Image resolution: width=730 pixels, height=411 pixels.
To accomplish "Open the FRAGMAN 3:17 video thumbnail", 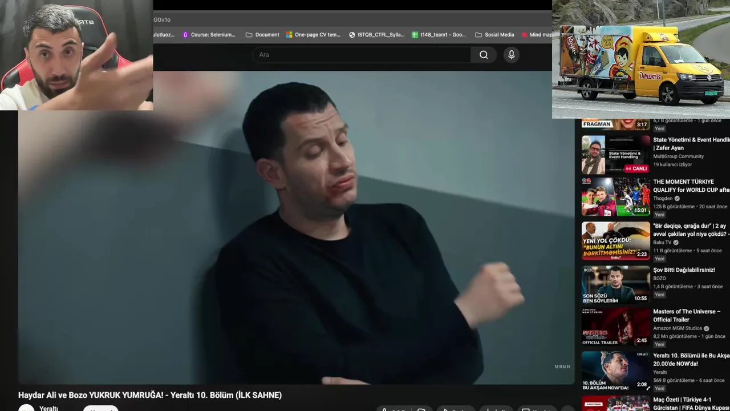I will 616,124.
